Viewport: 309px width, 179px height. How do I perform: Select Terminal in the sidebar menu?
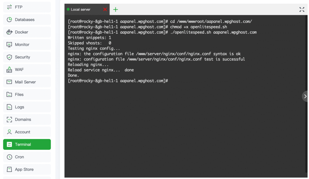click(x=27, y=144)
